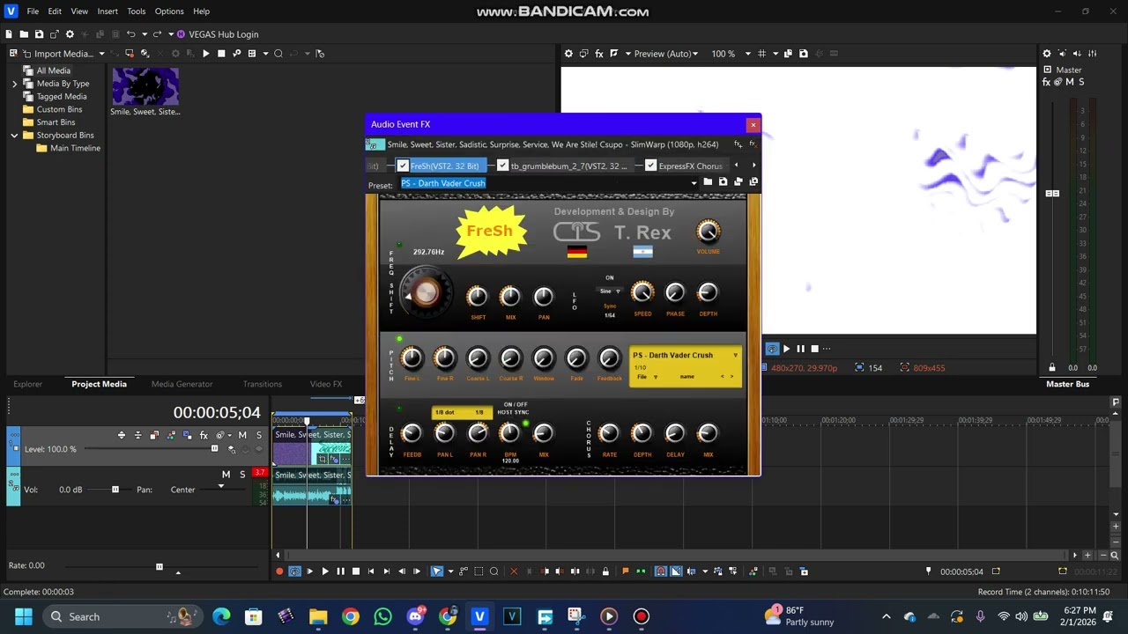Switch to the Media Generator tab
This screenshot has width=1128, height=634.
tap(182, 384)
